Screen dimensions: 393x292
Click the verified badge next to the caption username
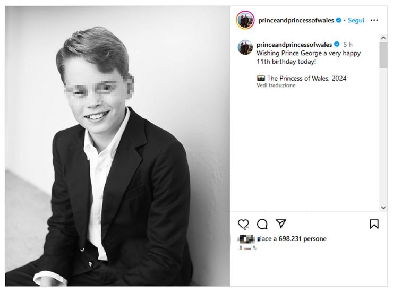[x=337, y=45]
